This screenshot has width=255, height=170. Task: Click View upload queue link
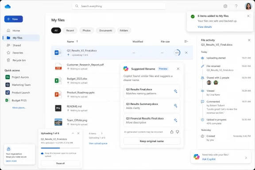(98, 143)
